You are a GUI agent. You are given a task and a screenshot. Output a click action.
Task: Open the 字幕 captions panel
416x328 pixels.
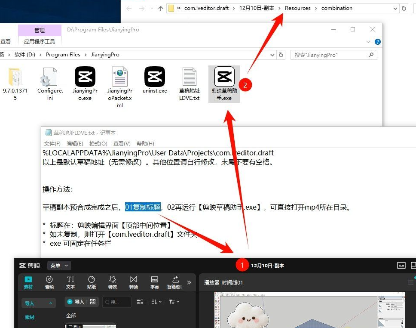coord(154,282)
